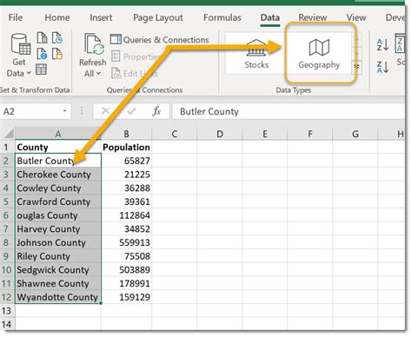Select row 14 header
The height and width of the screenshot is (337, 412).
[6, 324]
